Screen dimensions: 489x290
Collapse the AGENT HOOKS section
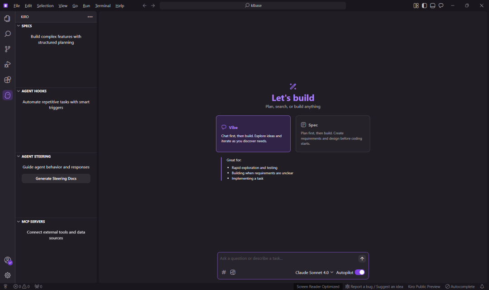click(x=34, y=91)
